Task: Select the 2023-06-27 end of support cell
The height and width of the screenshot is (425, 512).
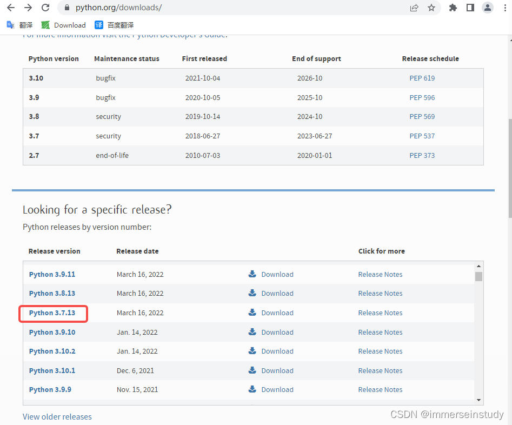Action: (x=315, y=136)
